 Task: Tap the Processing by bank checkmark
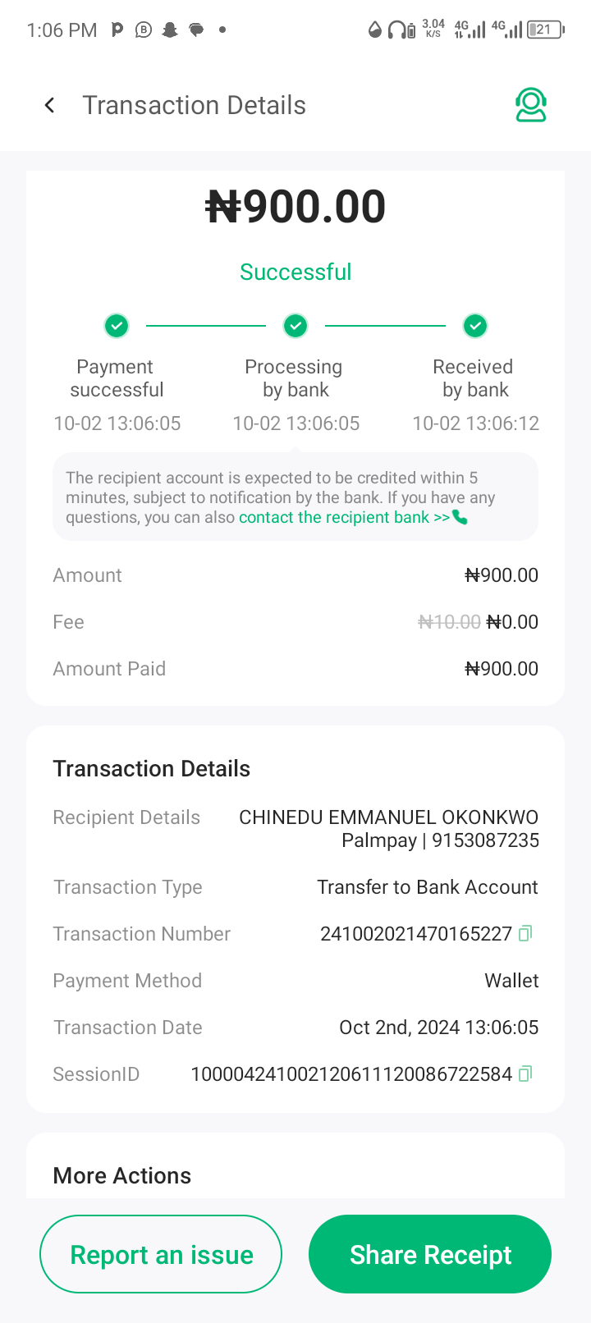[295, 326]
